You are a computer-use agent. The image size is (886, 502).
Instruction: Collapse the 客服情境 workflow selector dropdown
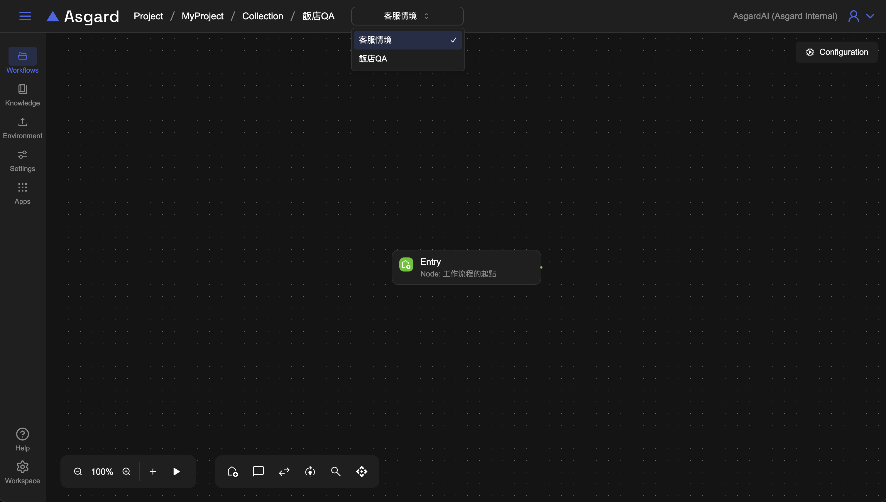407,16
